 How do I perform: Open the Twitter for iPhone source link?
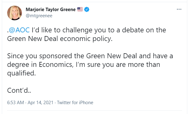75,103
